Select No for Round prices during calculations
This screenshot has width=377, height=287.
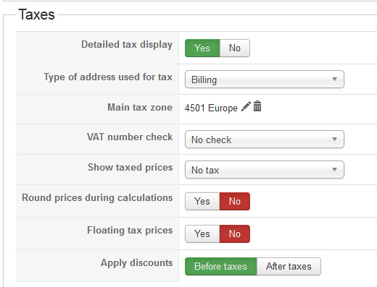click(235, 201)
